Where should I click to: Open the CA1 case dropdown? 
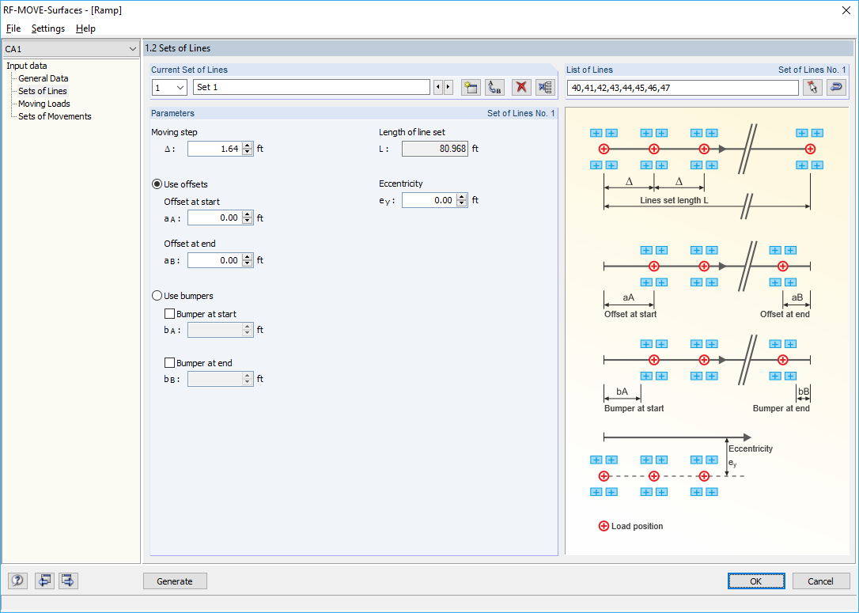click(131, 48)
